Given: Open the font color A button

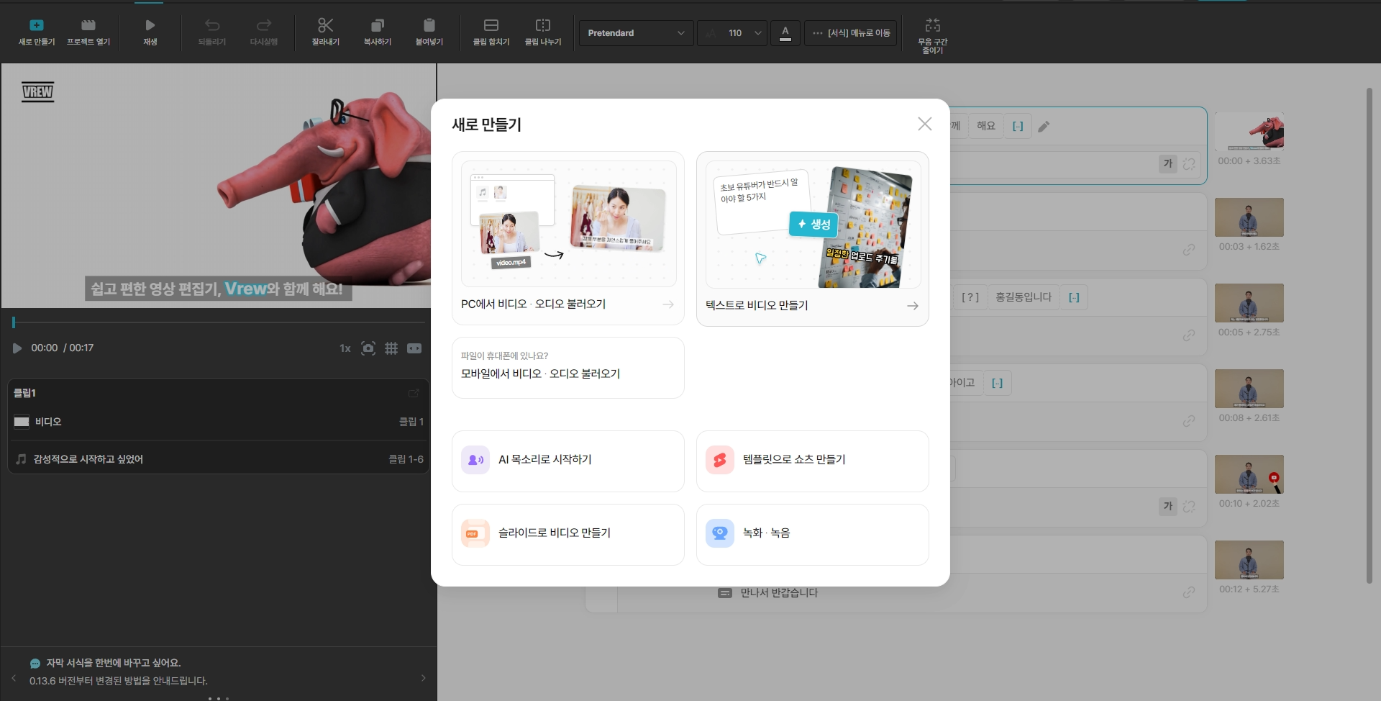Looking at the screenshot, I should pyautogui.click(x=785, y=33).
